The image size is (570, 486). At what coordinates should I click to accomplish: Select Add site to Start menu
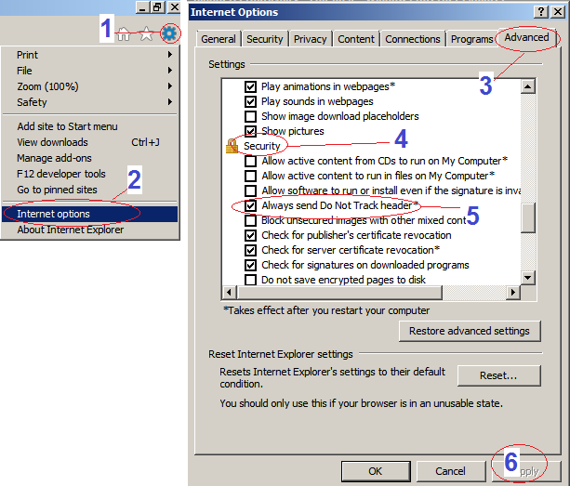click(x=90, y=126)
